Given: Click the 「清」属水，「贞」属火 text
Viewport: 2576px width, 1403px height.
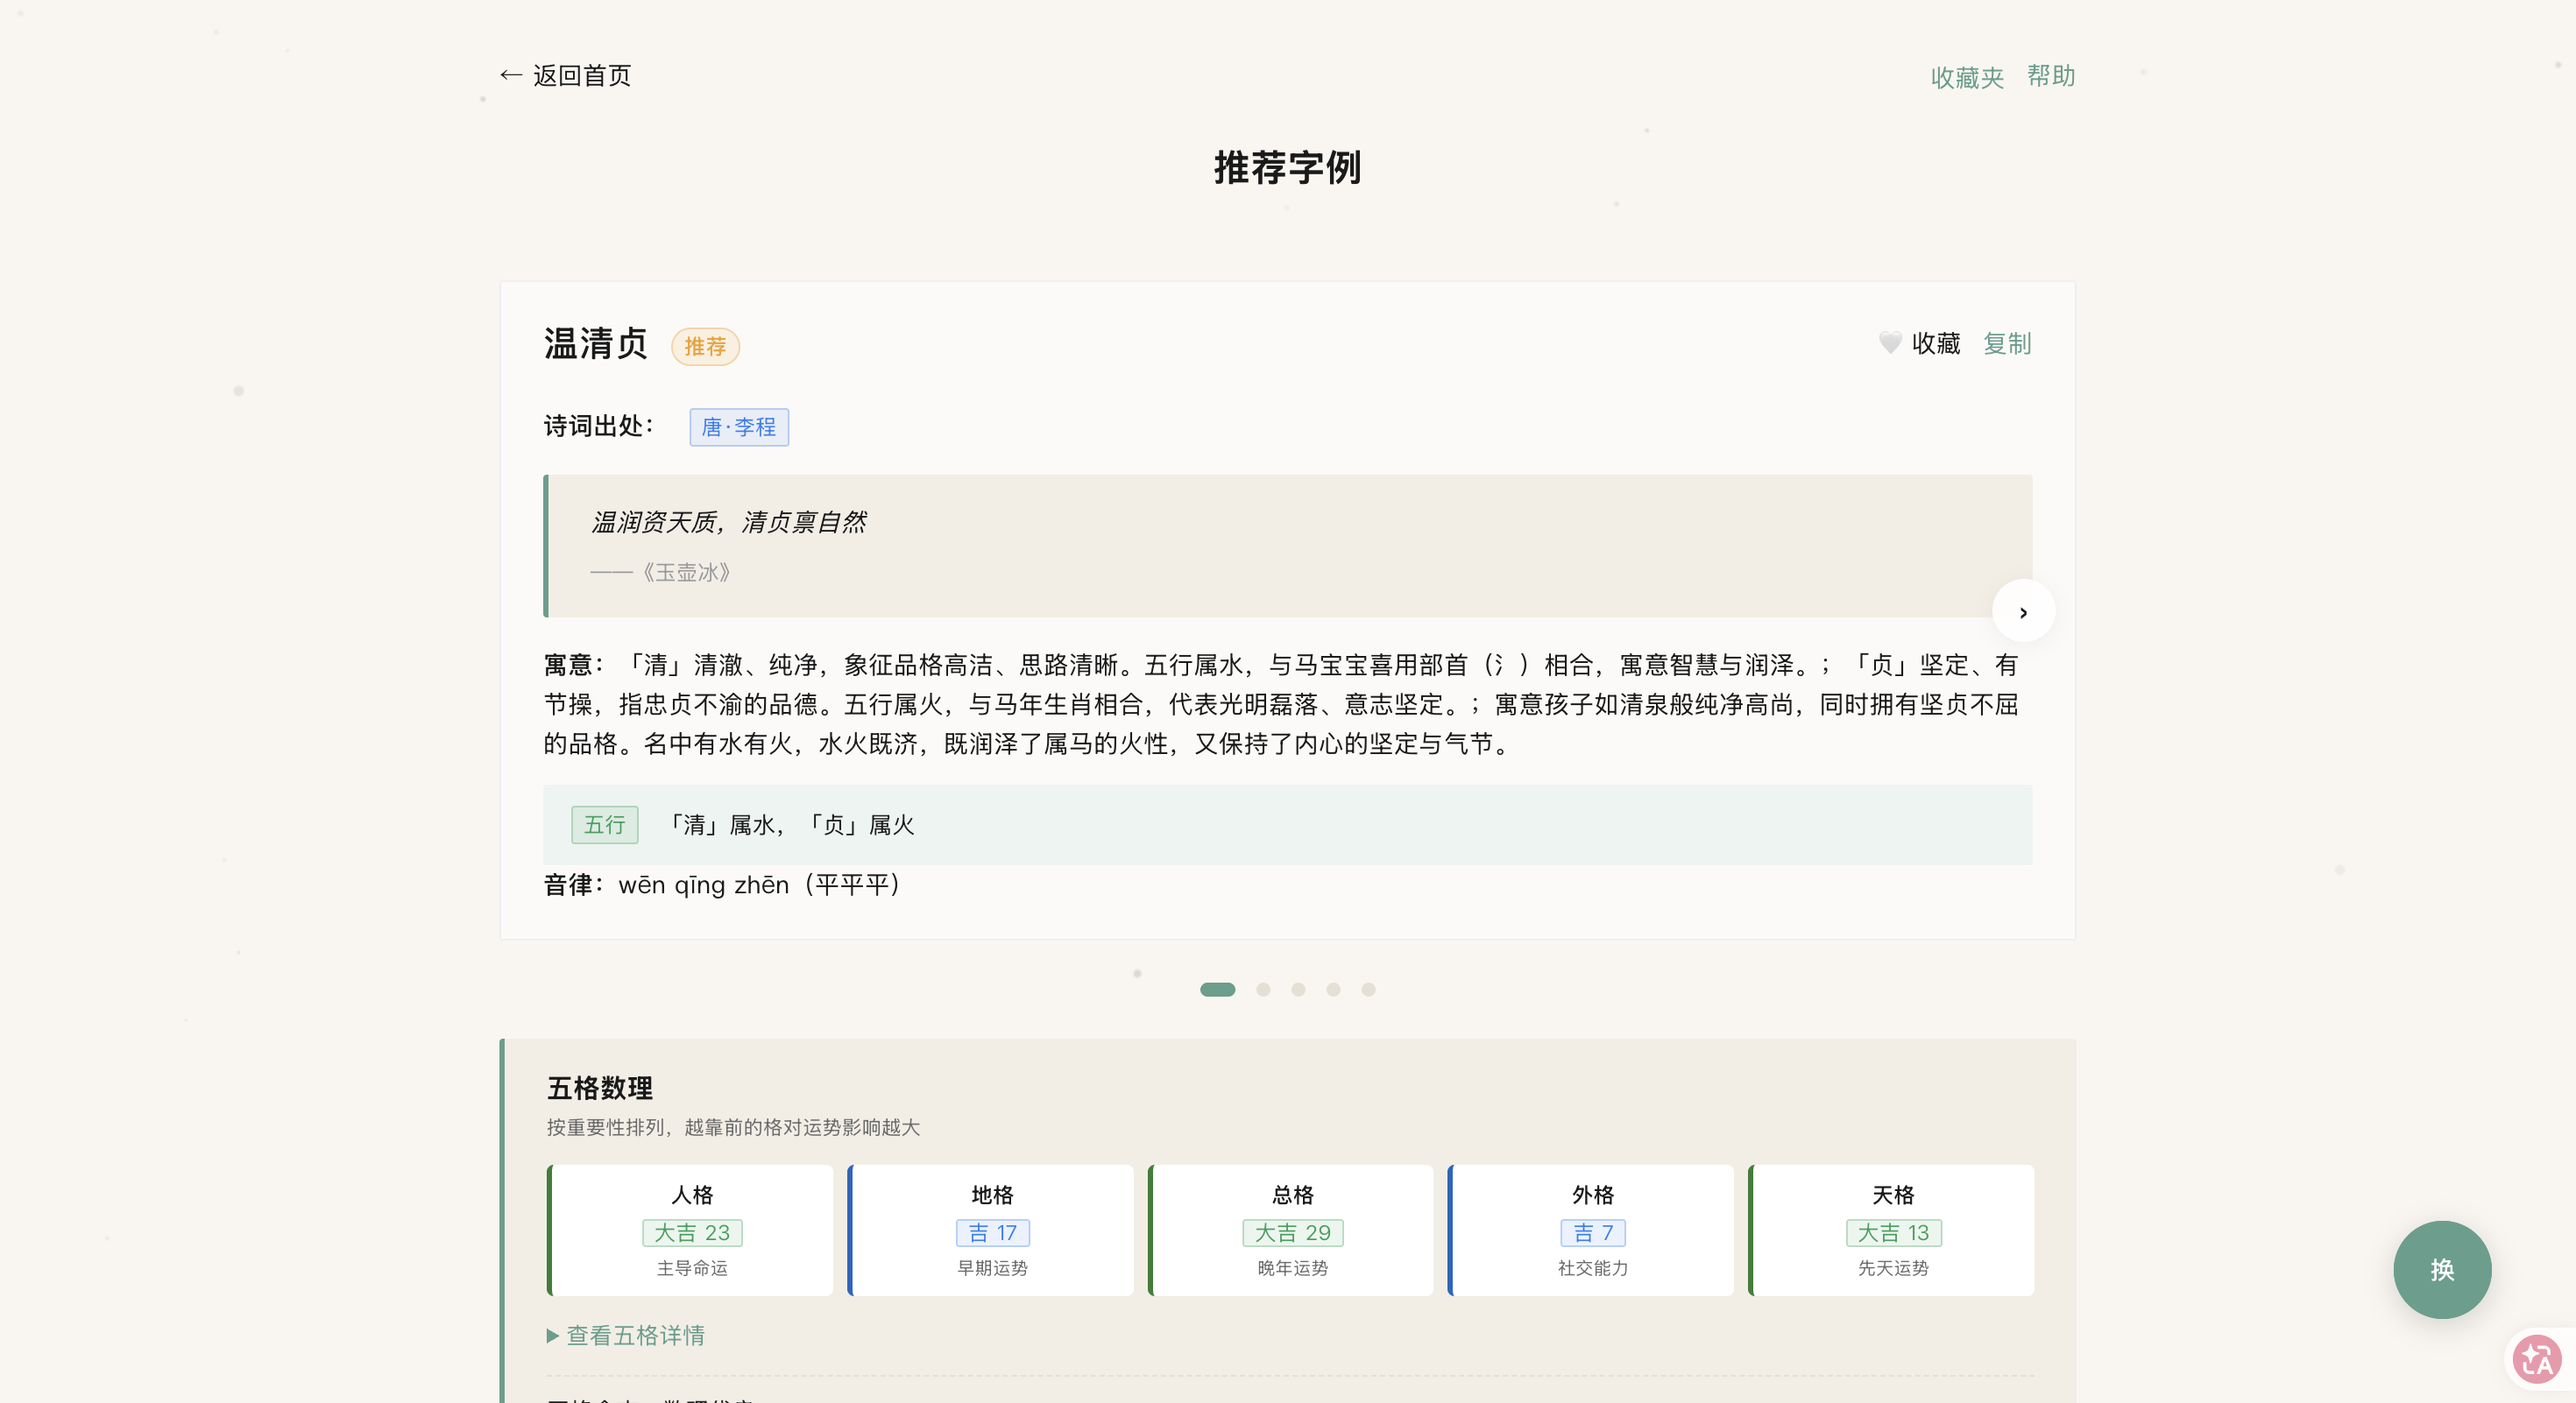Looking at the screenshot, I should [x=790, y=825].
